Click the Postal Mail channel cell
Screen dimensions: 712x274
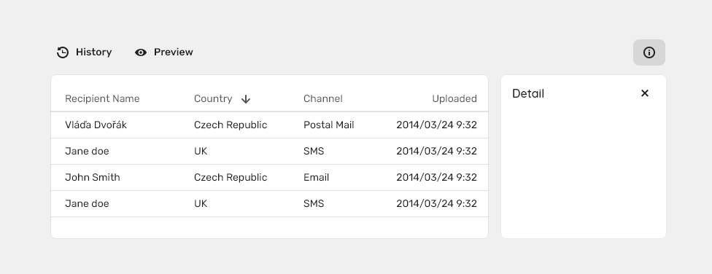tap(329, 125)
